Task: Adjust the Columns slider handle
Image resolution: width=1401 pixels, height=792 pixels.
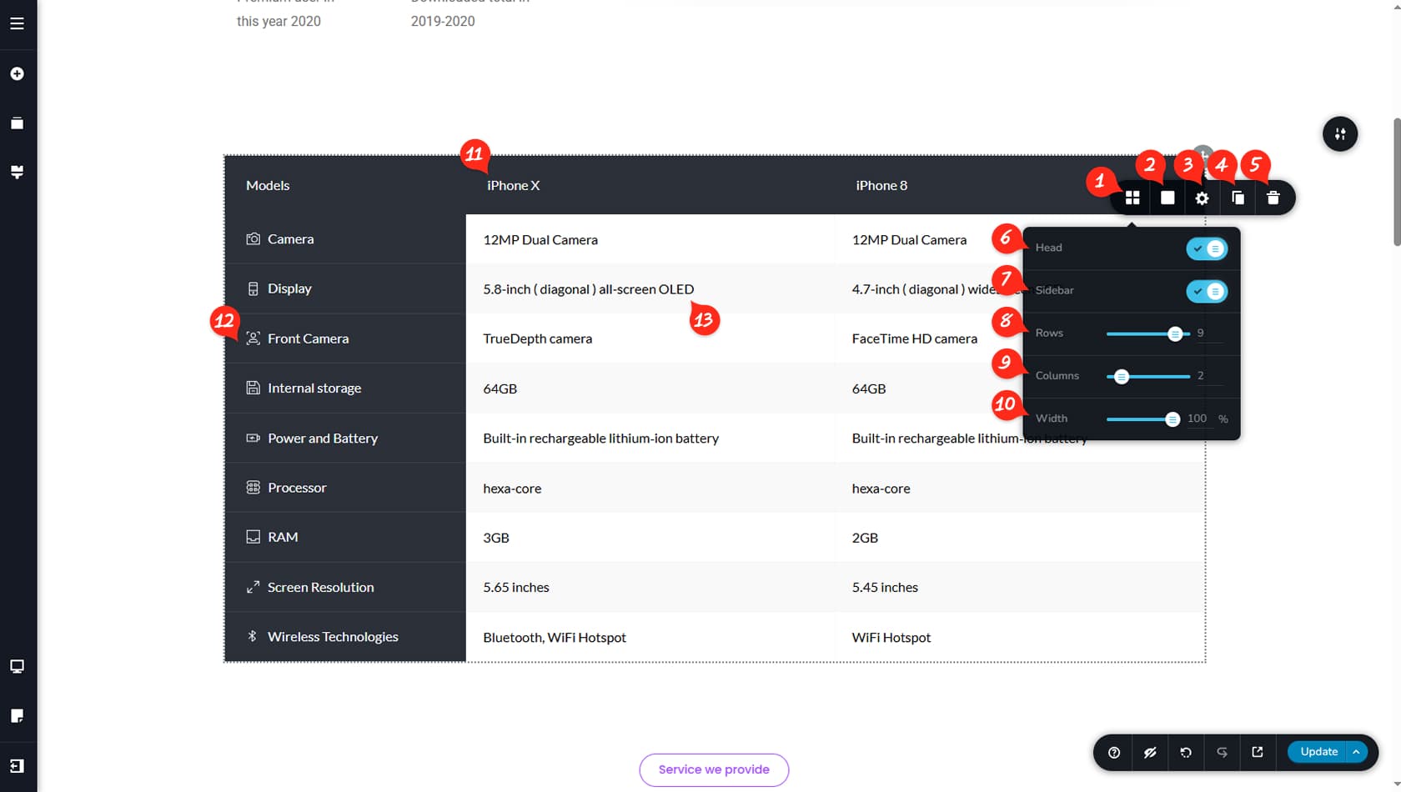Action: coord(1122,377)
